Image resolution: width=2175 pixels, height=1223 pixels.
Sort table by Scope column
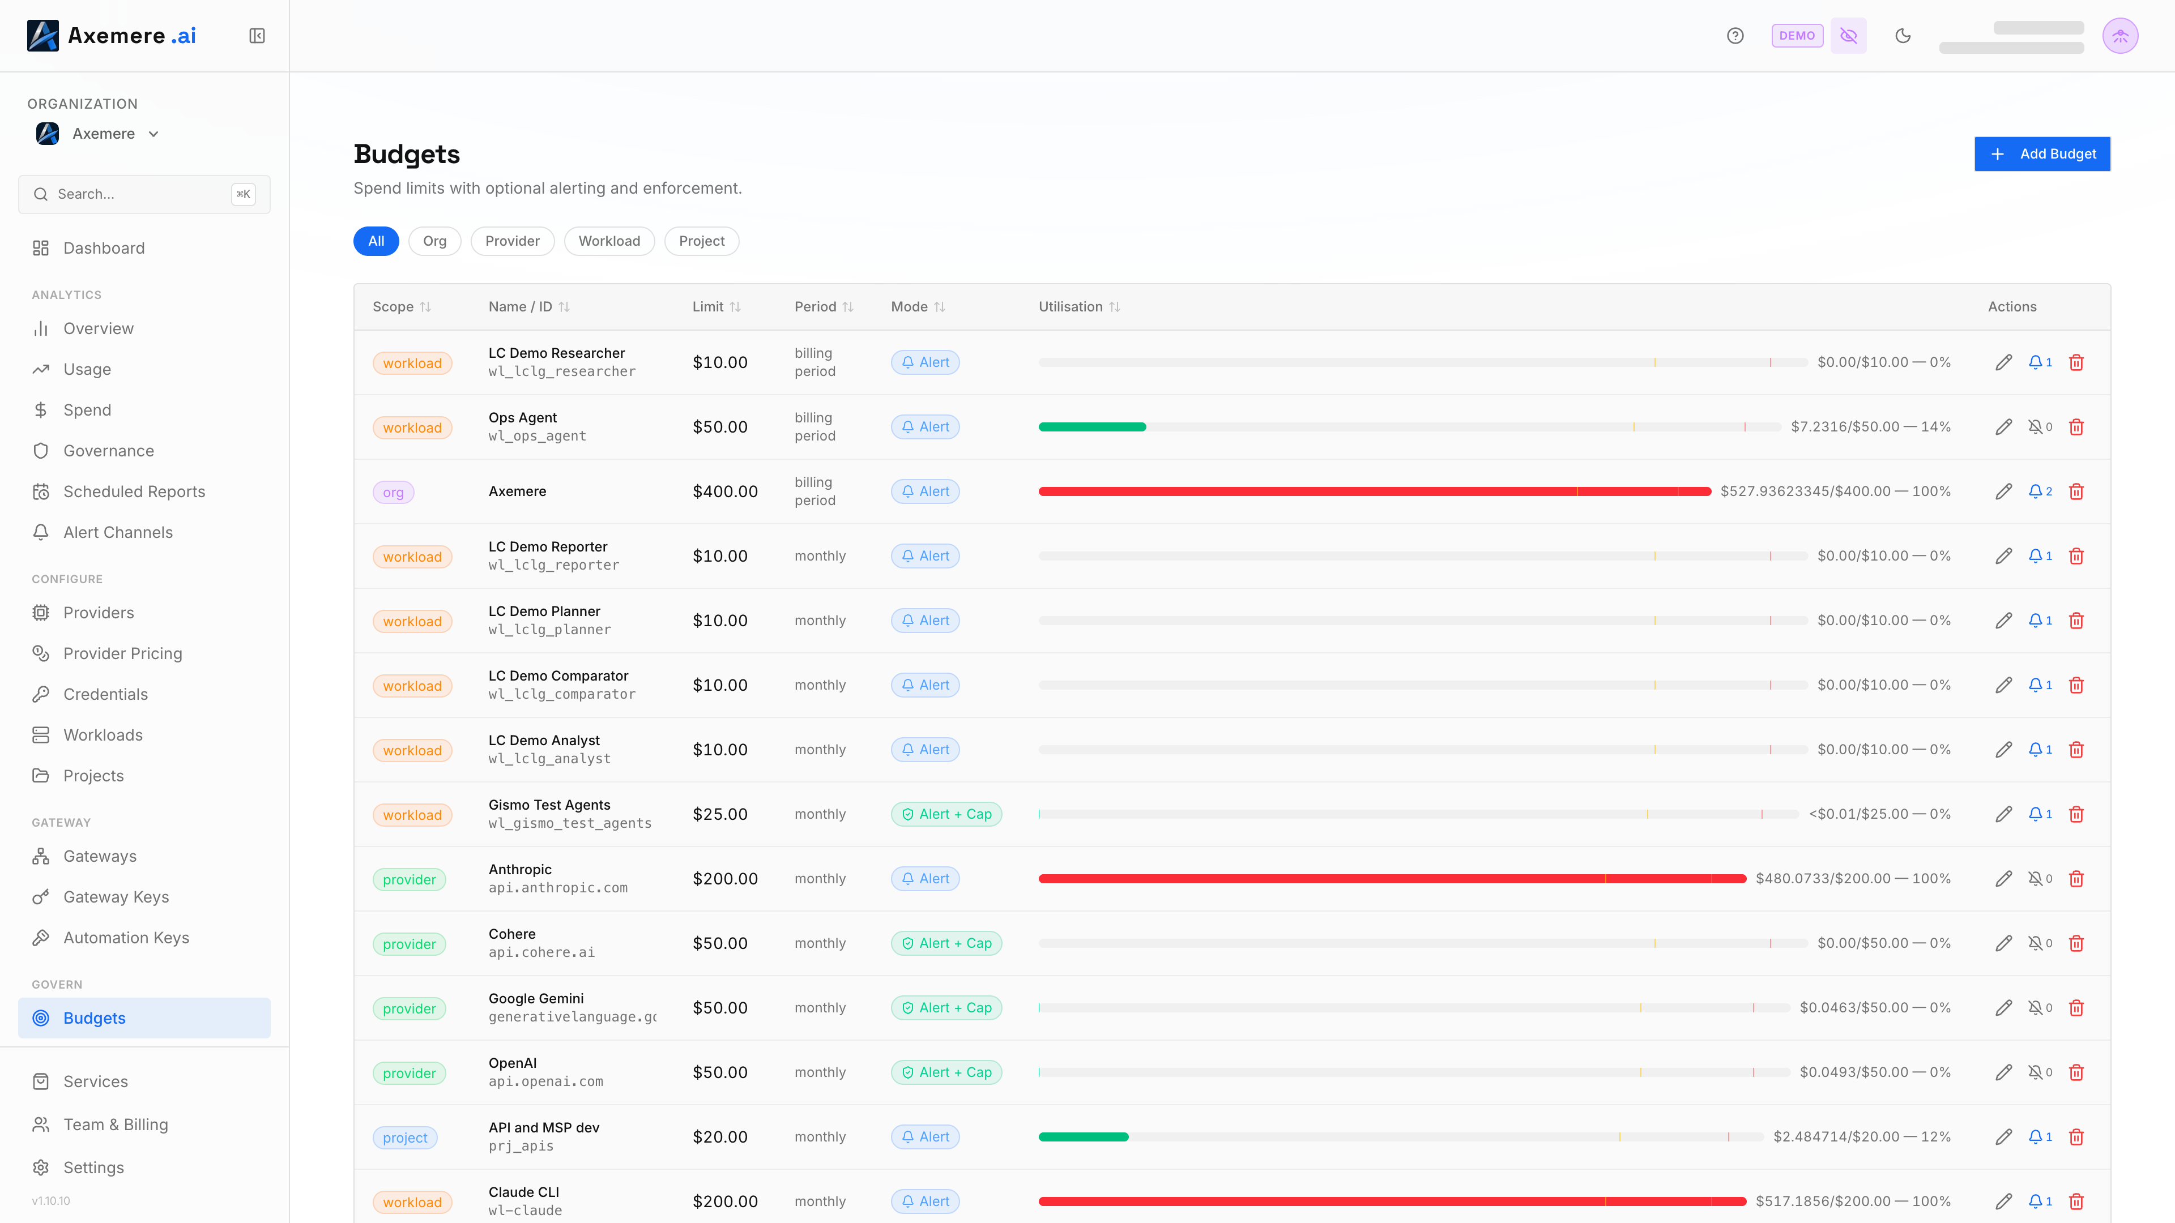coord(402,306)
